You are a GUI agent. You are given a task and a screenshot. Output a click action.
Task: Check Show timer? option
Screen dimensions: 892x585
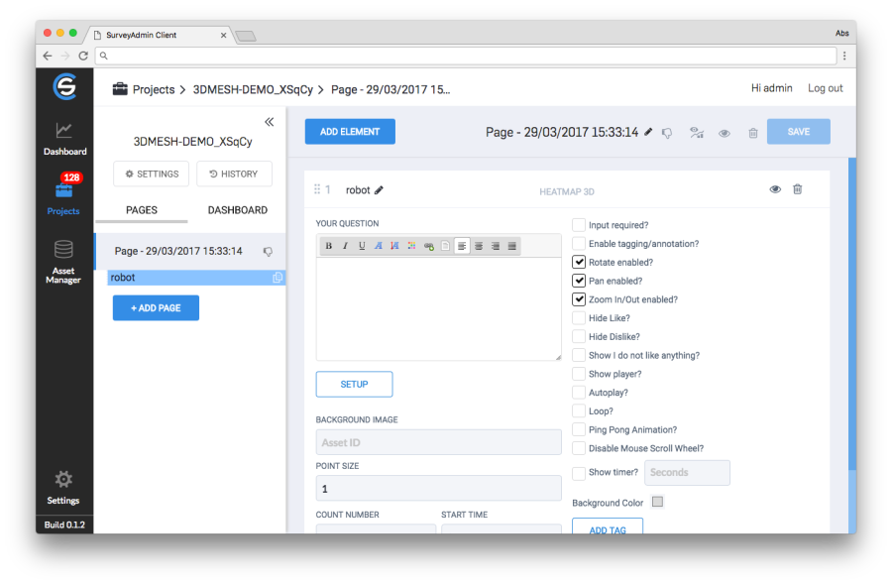tap(579, 473)
